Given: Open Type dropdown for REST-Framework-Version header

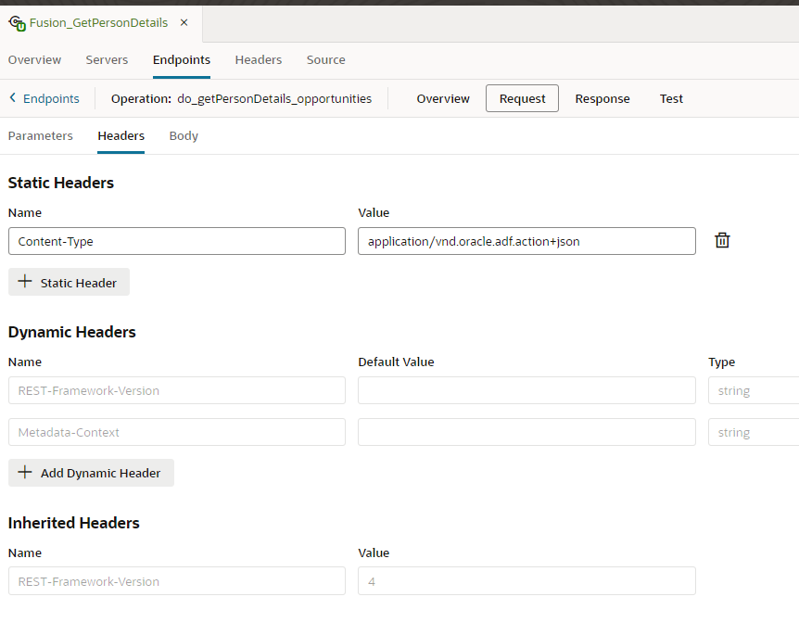Looking at the screenshot, I should click(x=753, y=390).
